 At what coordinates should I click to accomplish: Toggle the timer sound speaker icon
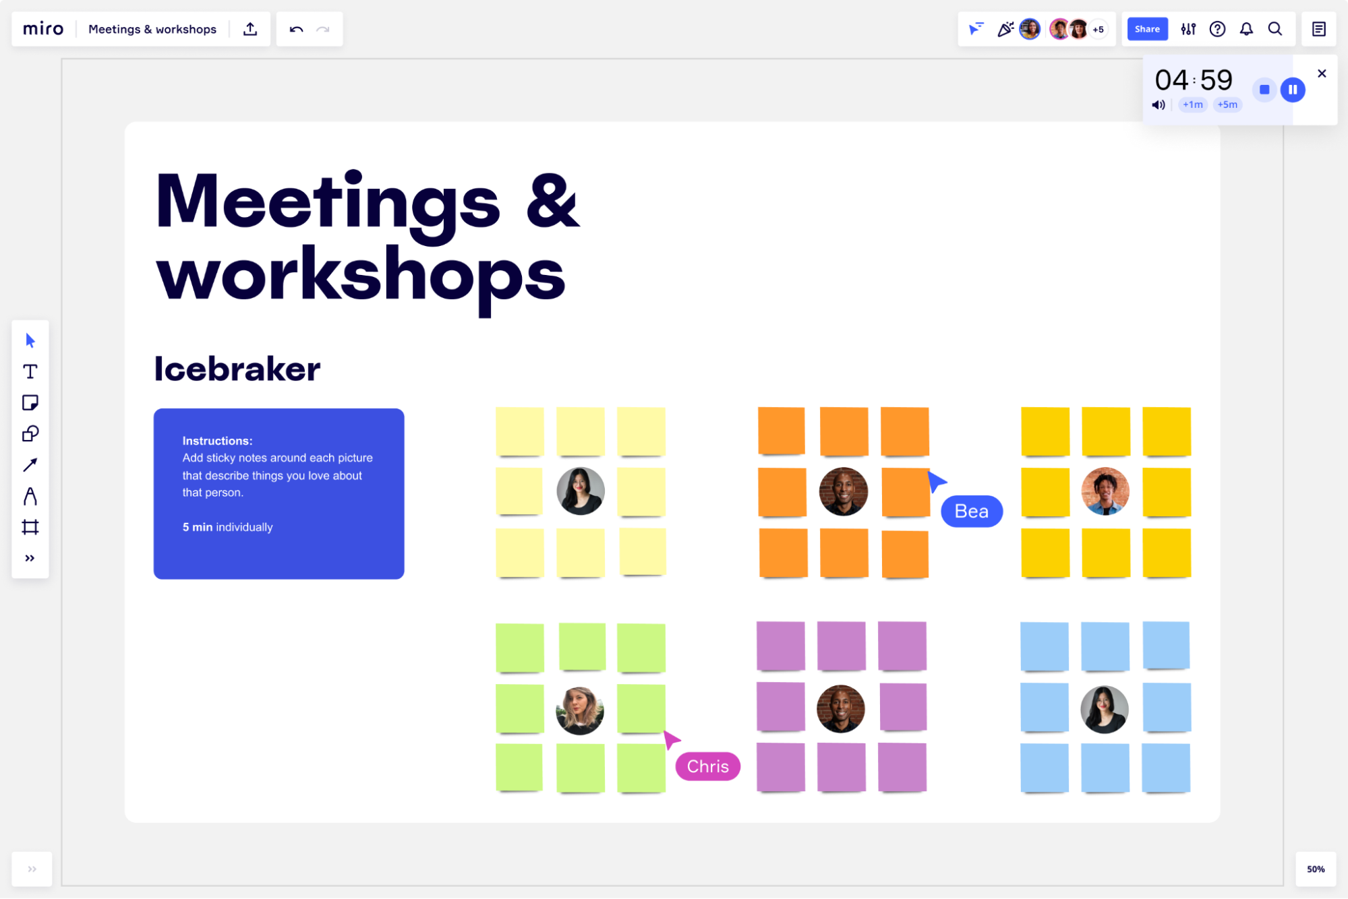tap(1159, 105)
